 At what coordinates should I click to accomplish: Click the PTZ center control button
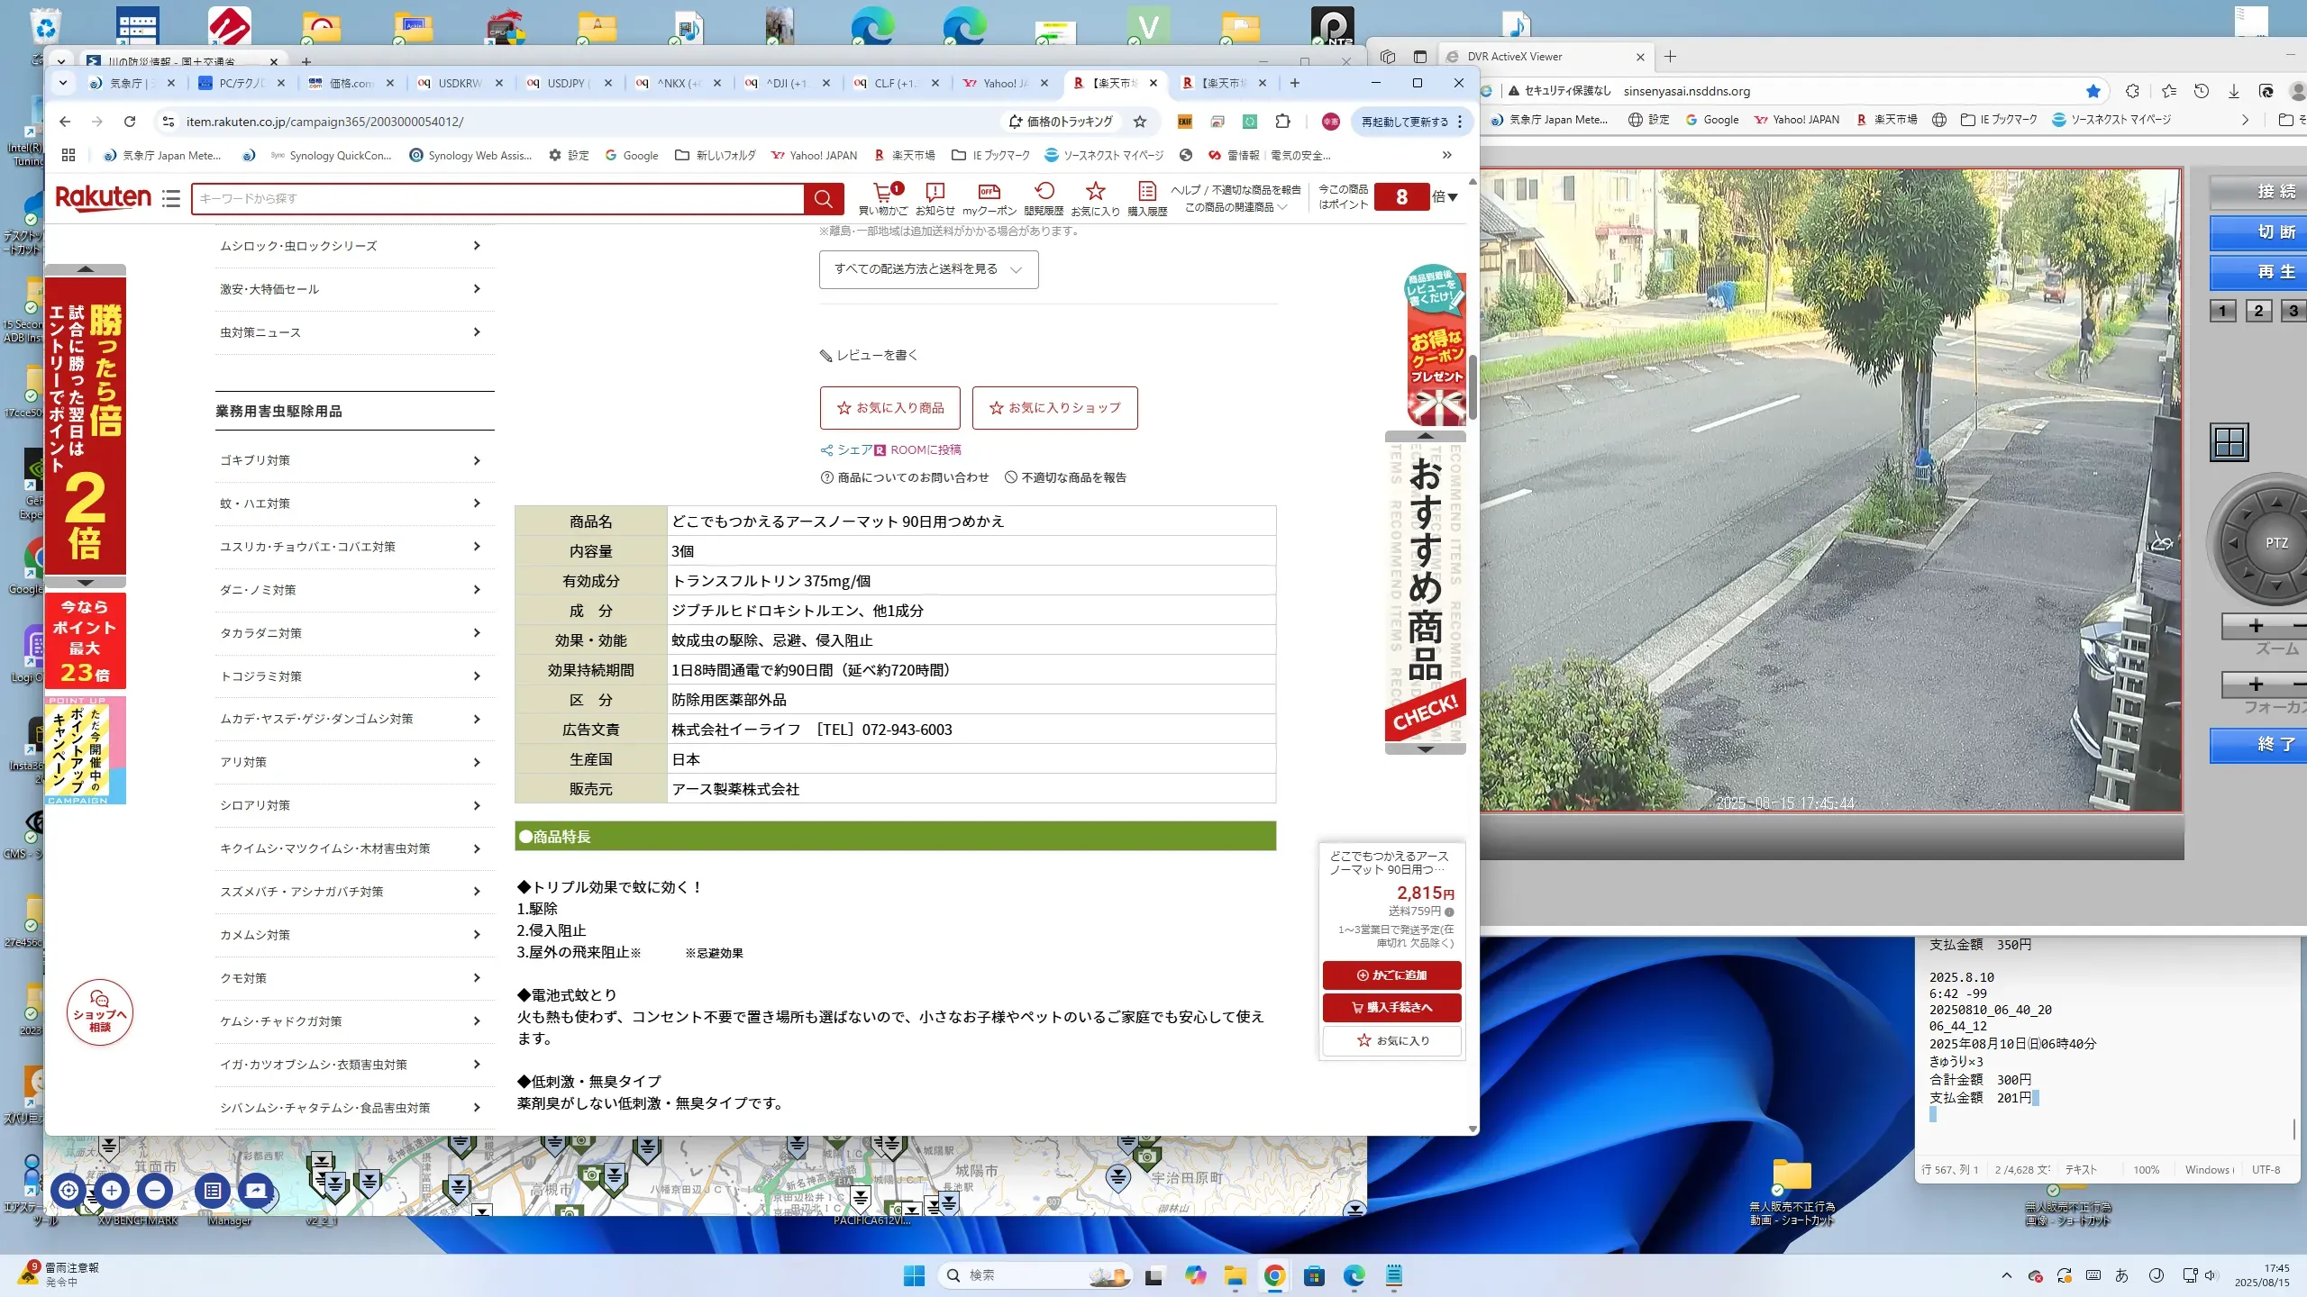(x=2275, y=543)
